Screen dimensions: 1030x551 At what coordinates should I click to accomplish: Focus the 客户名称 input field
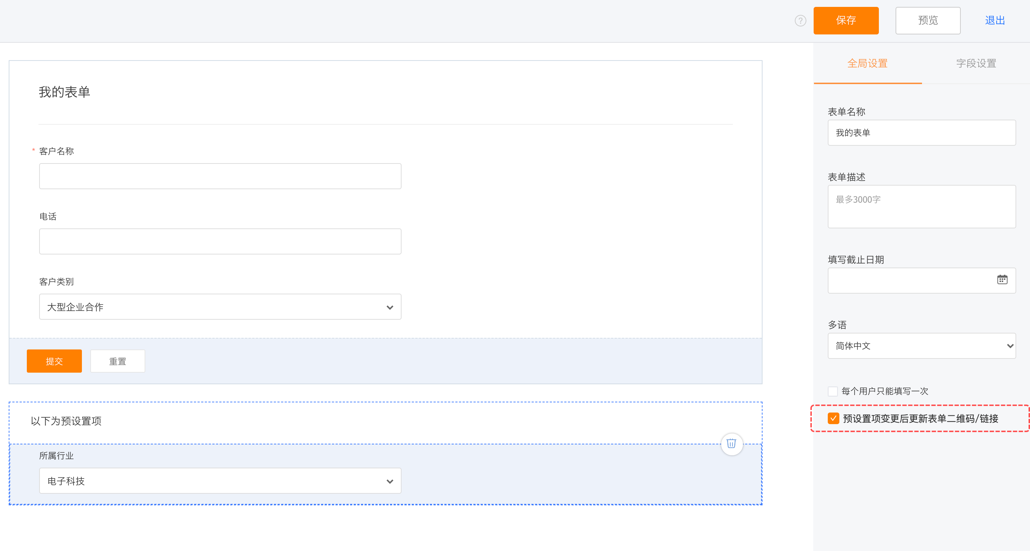tap(220, 176)
